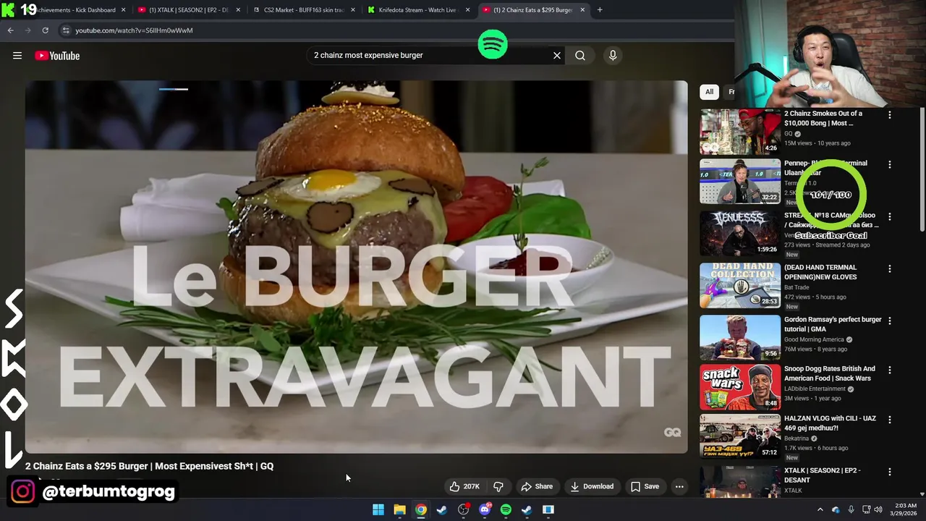926x521 pixels.
Task: Share the 2 Chainz burger video
Action: pyautogui.click(x=537, y=486)
